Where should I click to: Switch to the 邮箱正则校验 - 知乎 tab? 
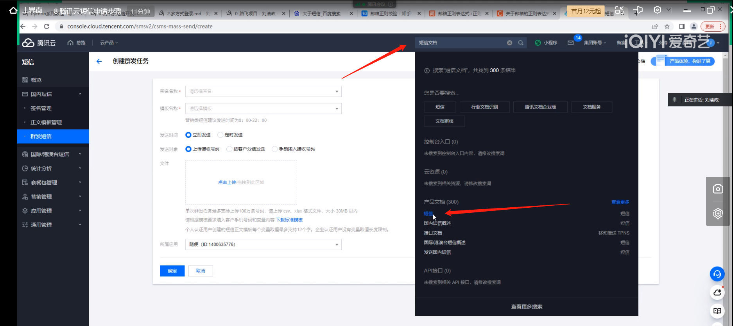pos(391,13)
